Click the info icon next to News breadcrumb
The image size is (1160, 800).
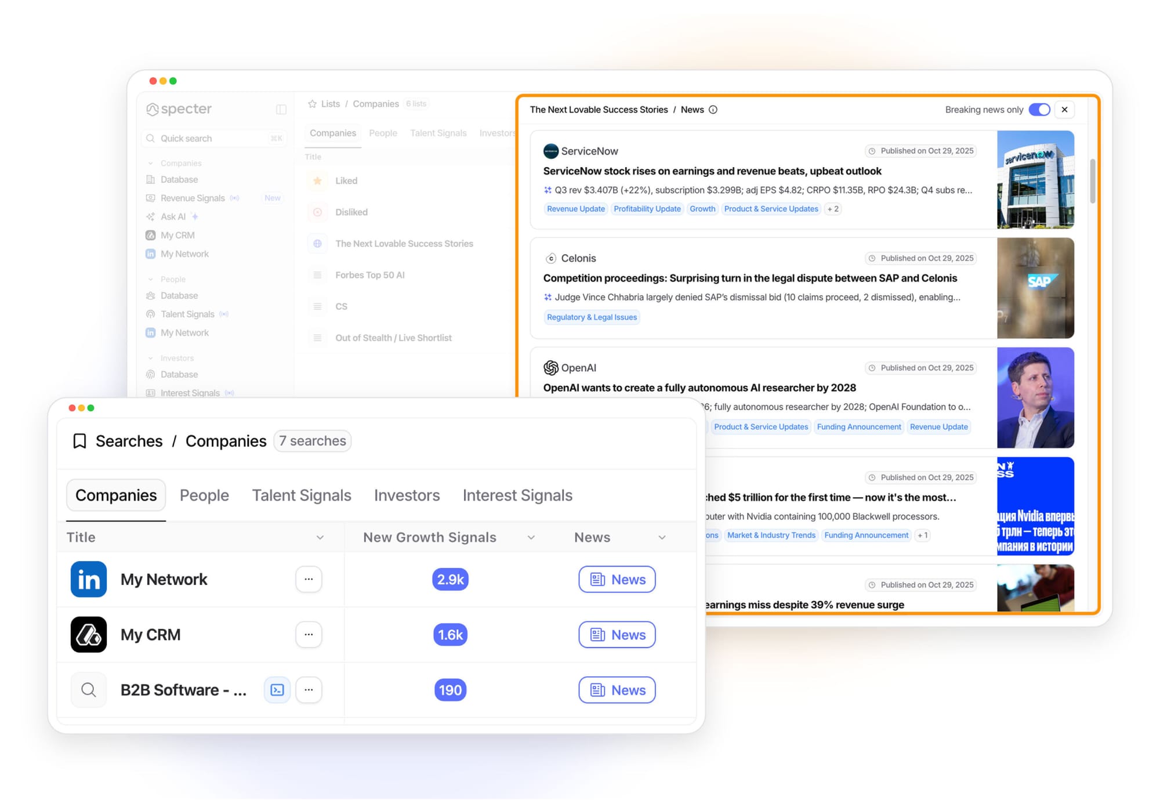pos(713,110)
